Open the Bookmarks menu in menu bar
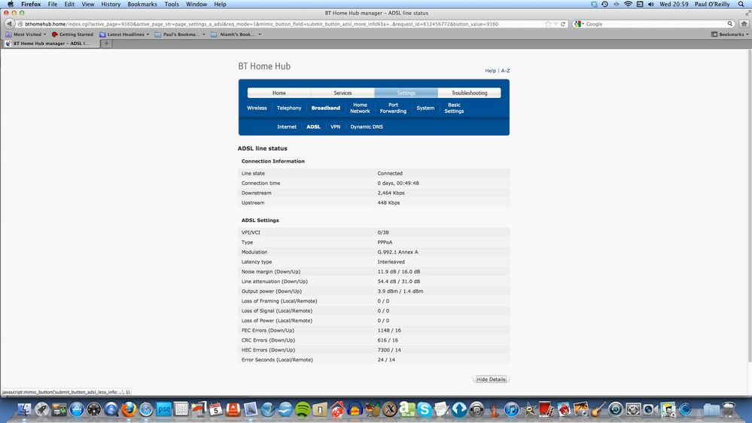The height and width of the screenshot is (423, 752). [x=142, y=4]
